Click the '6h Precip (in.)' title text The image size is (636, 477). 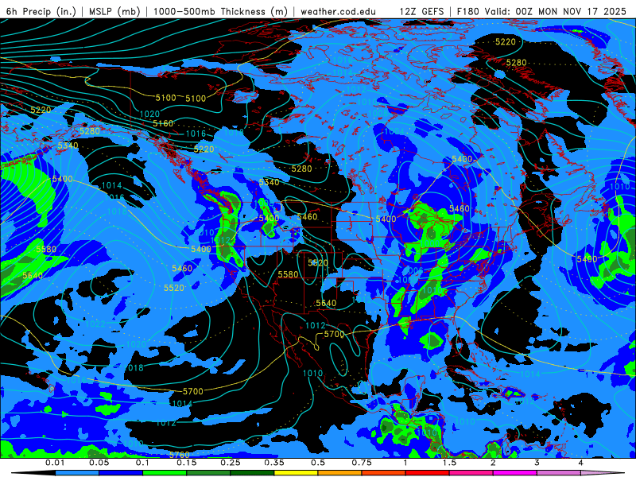(41, 11)
